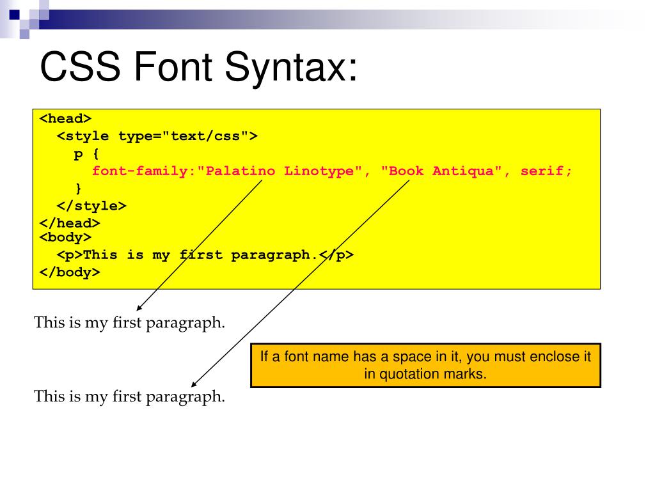This screenshot has width=655, height=491.
Task: Select the "<body>" opening tag line
Action: pyautogui.click(x=65, y=238)
